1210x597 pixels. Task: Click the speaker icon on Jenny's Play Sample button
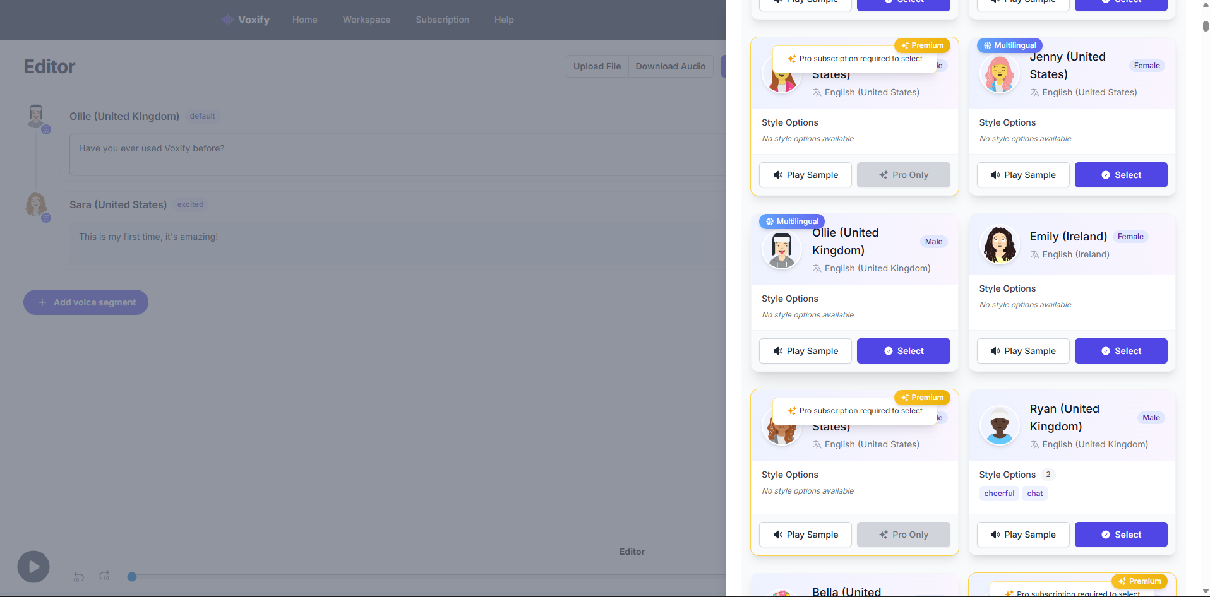coord(995,175)
